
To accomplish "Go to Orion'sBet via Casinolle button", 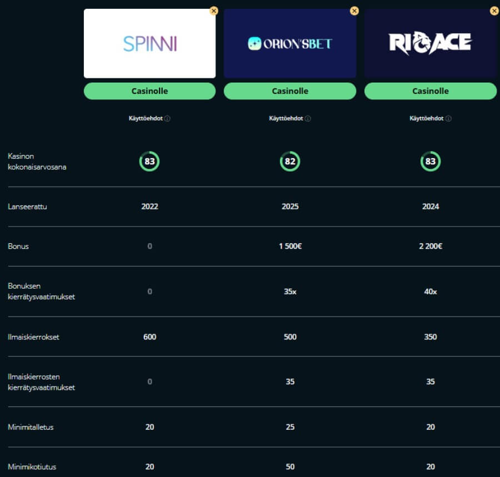I will coord(290,91).
